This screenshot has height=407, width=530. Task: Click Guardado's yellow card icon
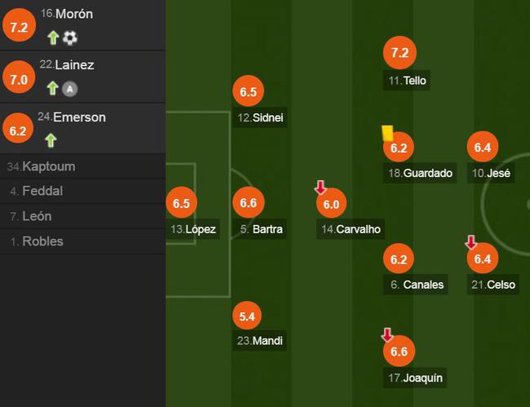tap(387, 133)
